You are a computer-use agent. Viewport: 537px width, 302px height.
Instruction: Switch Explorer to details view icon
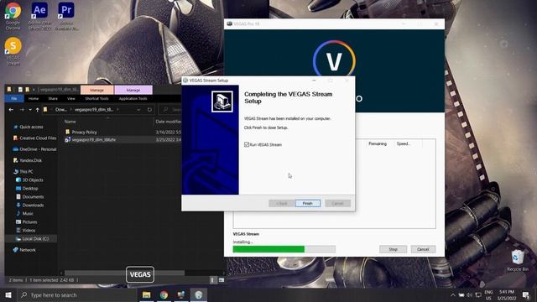click(213, 280)
